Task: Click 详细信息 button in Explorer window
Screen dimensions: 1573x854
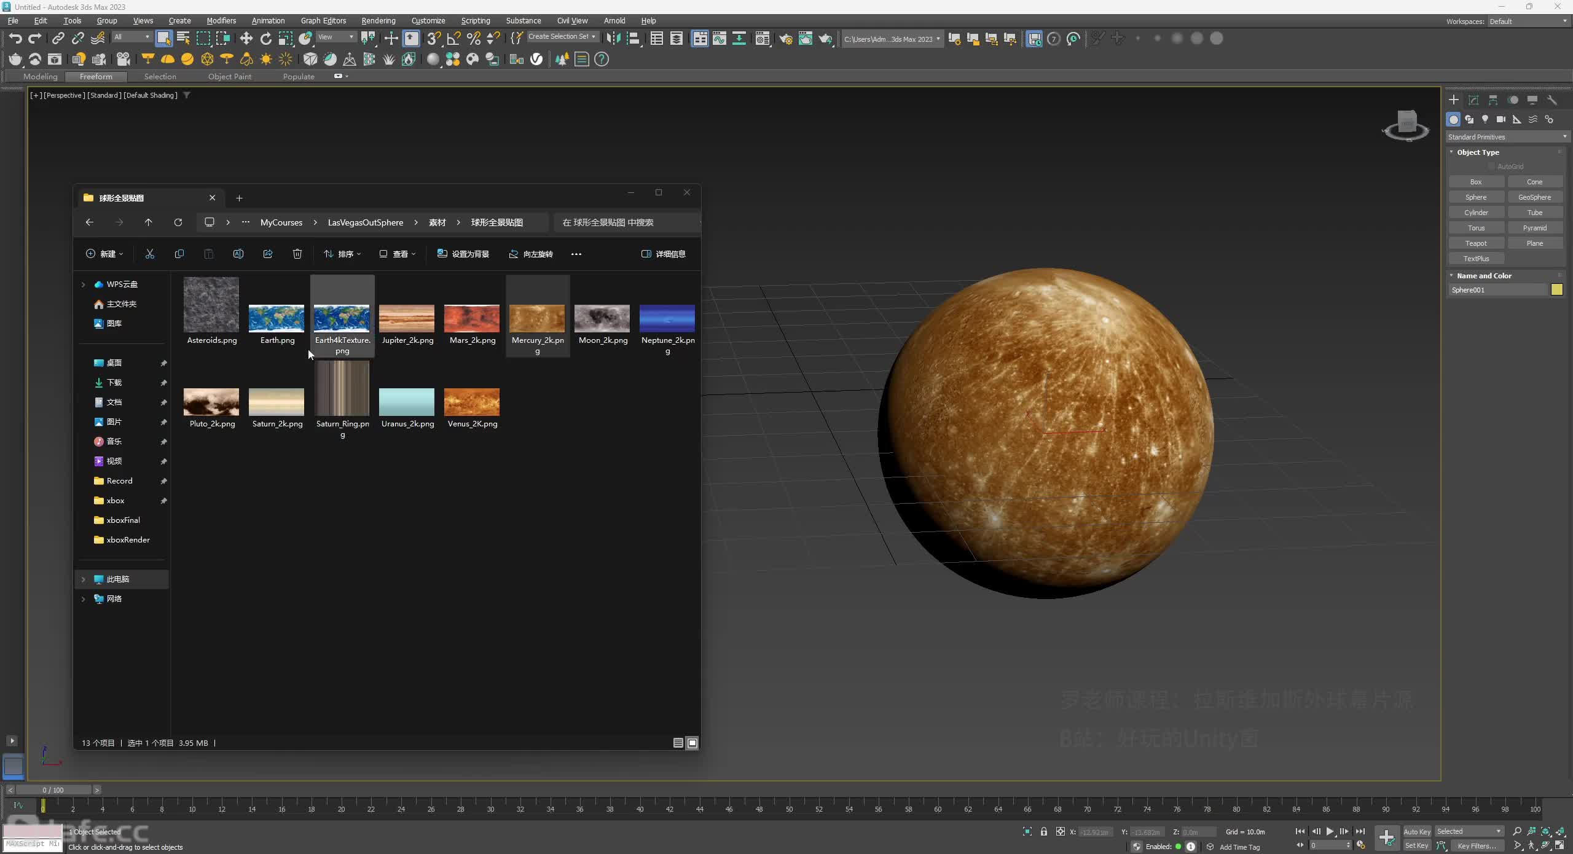Action: [x=664, y=254]
